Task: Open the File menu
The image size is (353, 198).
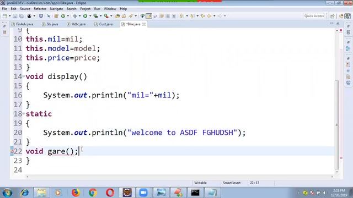Action: click(x=4, y=9)
